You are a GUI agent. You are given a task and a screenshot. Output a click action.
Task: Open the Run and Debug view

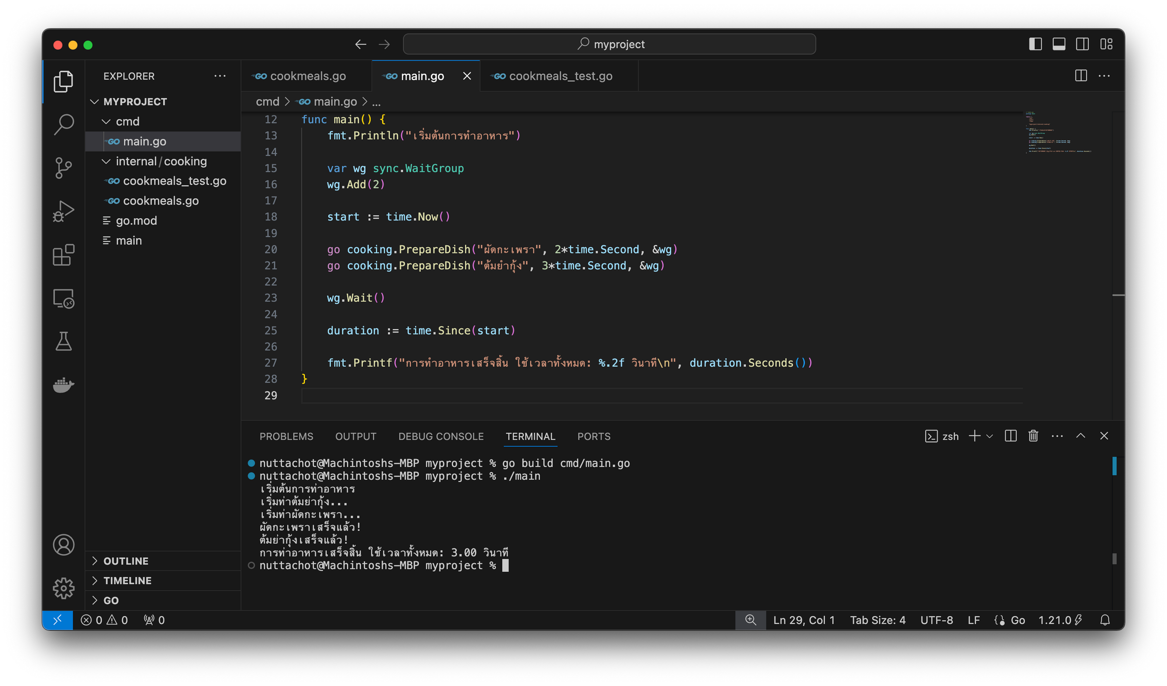tap(63, 210)
